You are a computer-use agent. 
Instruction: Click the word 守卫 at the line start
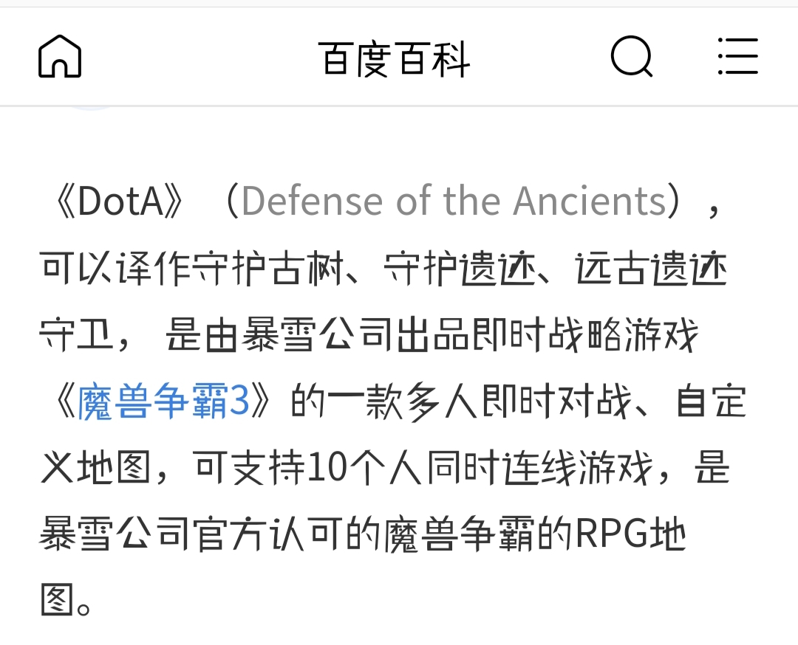[76, 335]
